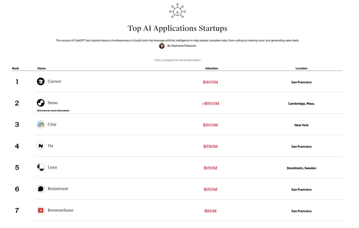Image resolution: width=359 pixels, height=228 pixels.
Task: Click the 11x company name
Action: 51,146
